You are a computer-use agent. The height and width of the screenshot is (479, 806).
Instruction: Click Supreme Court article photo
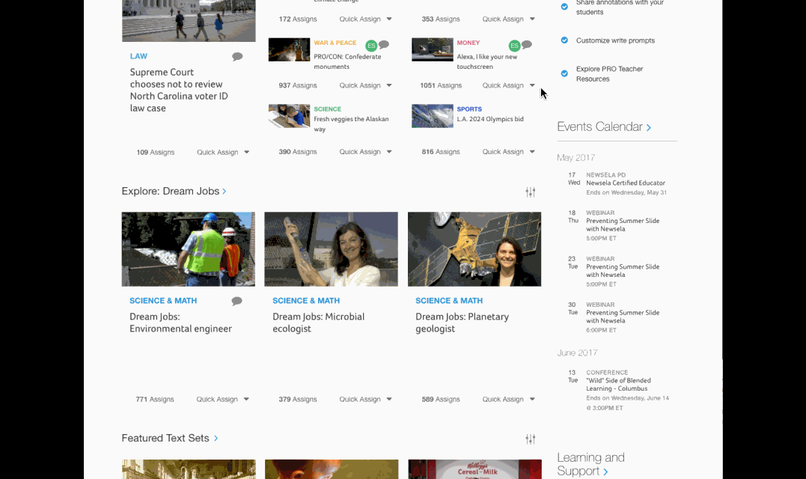point(188,20)
